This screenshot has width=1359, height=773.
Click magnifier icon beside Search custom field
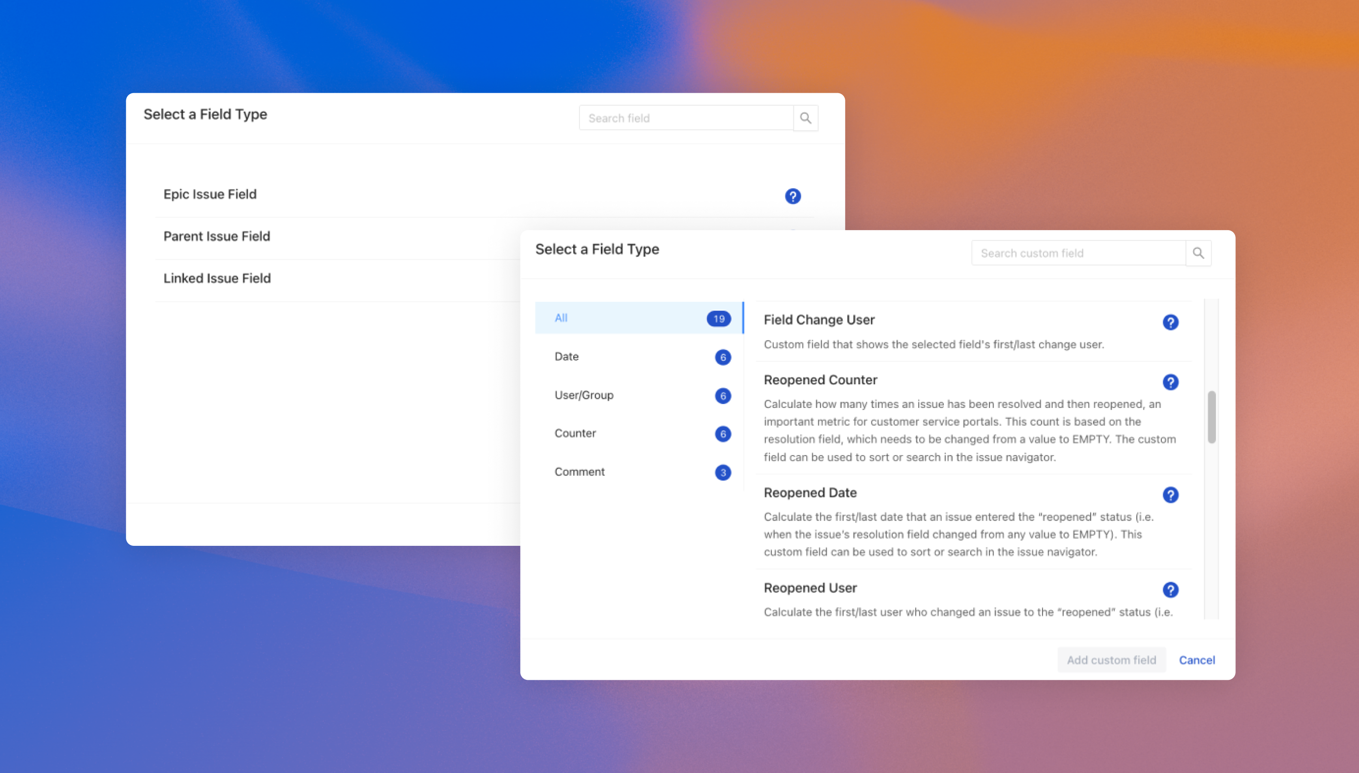tap(1198, 253)
